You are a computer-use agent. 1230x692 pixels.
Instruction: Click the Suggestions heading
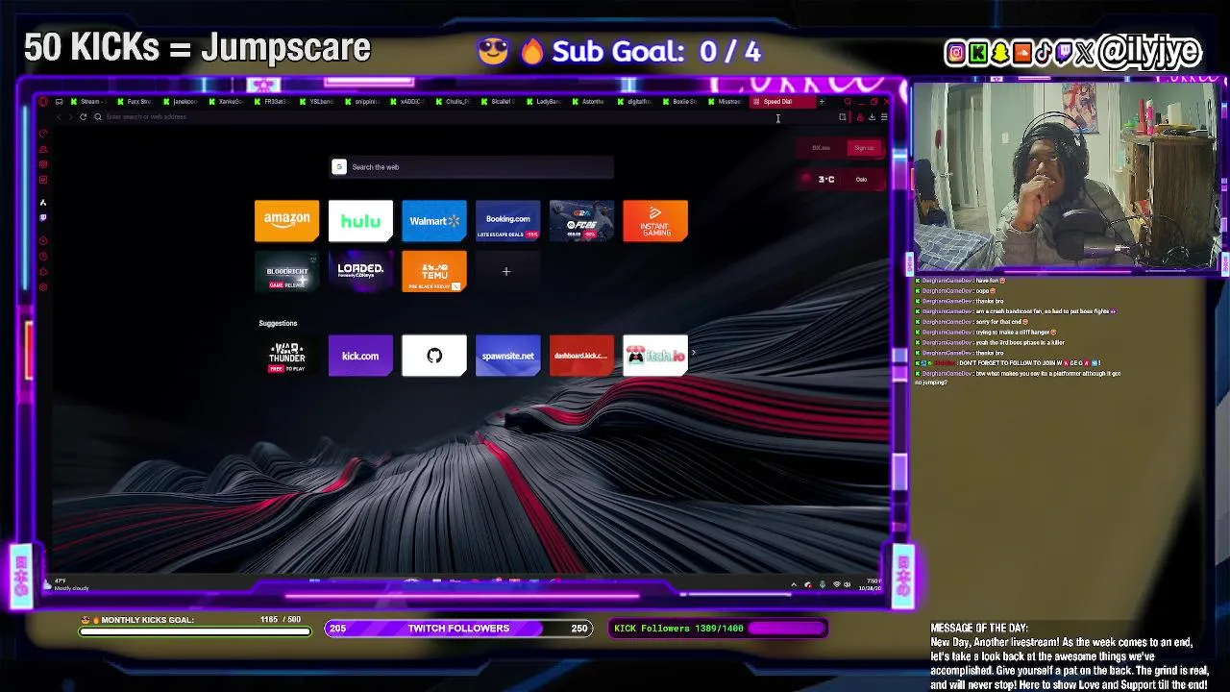coord(278,323)
